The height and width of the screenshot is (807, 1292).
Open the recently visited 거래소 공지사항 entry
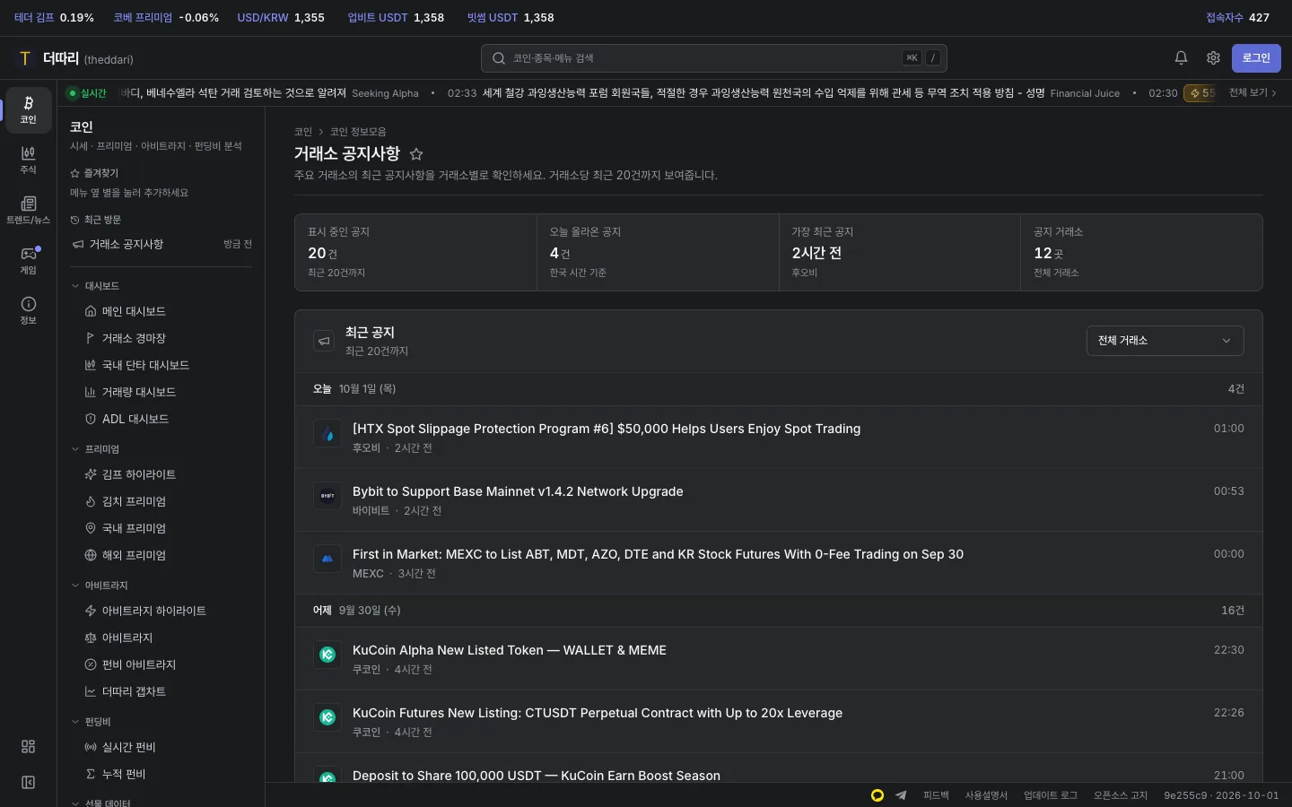pos(161,244)
